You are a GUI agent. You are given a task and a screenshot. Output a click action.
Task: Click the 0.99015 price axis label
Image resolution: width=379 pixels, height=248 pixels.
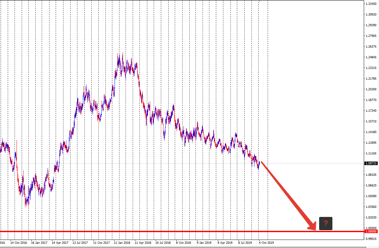(371, 239)
